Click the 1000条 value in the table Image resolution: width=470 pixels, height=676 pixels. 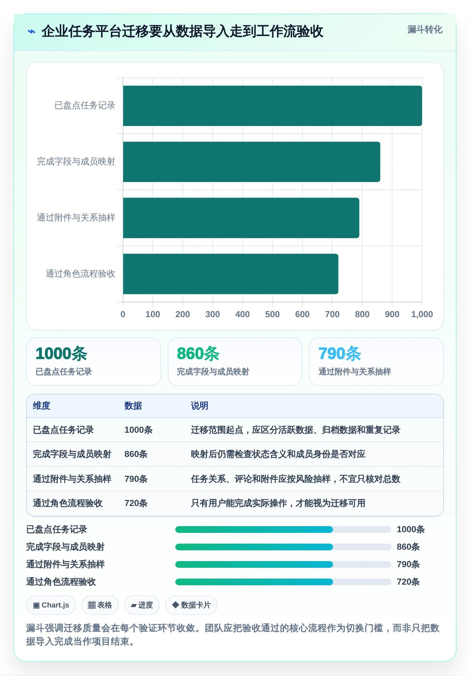[139, 430]
